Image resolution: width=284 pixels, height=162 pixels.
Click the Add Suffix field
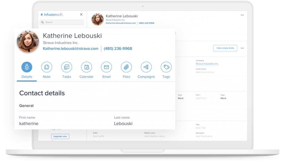[98, 136]
